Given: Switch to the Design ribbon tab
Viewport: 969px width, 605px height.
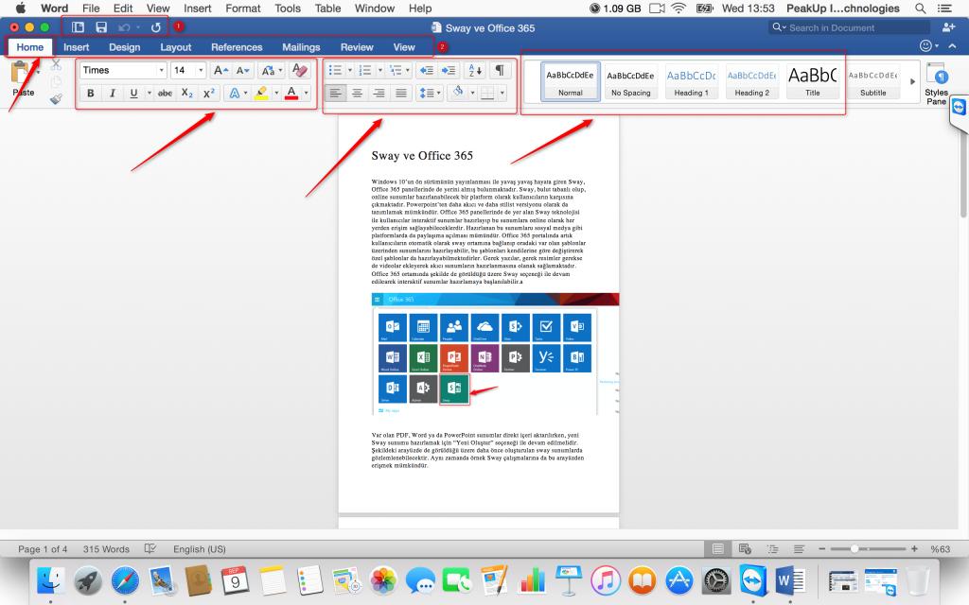Looking at the screenshot, I should point(124,47).
